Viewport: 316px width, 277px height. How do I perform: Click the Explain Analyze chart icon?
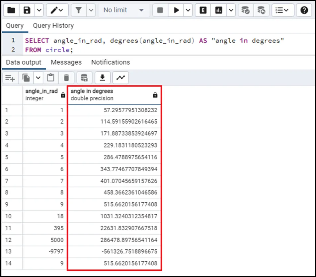click(x=219, y=10)
